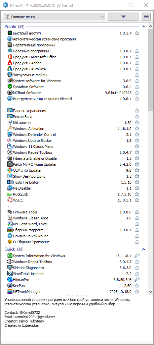Click the Windows Activation key icon

(10, 129)
